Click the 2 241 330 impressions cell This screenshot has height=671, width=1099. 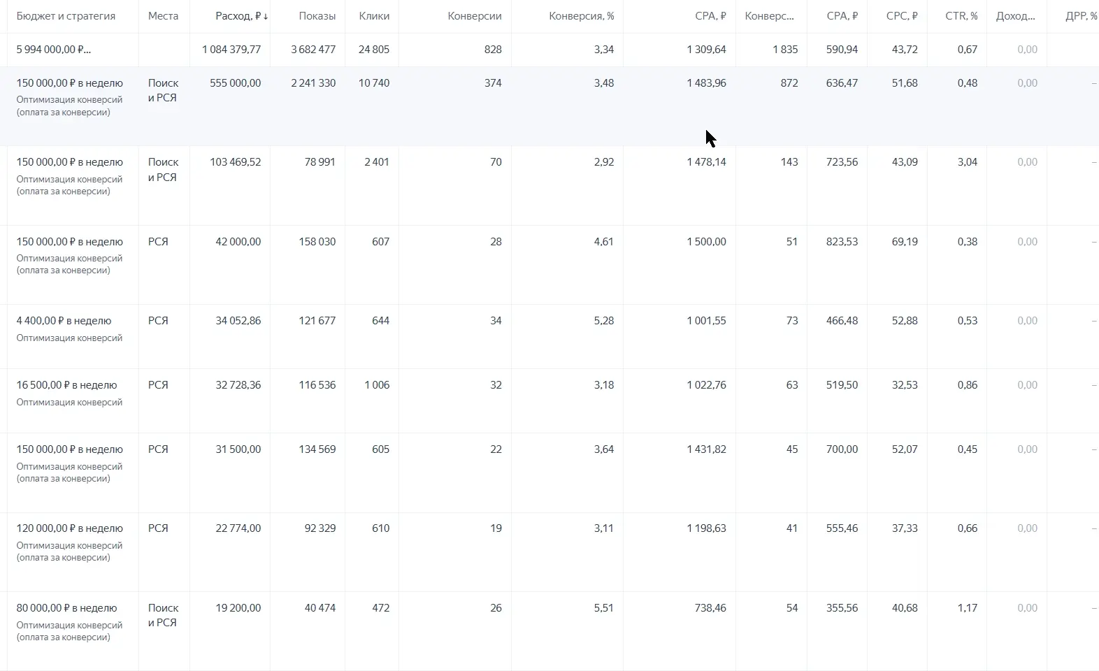click(313, 83)
